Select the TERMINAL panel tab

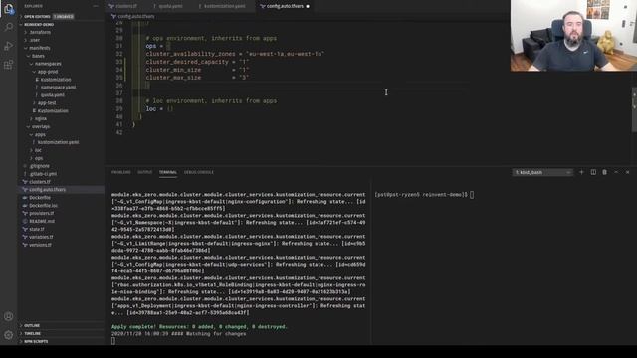pos(168,172)
